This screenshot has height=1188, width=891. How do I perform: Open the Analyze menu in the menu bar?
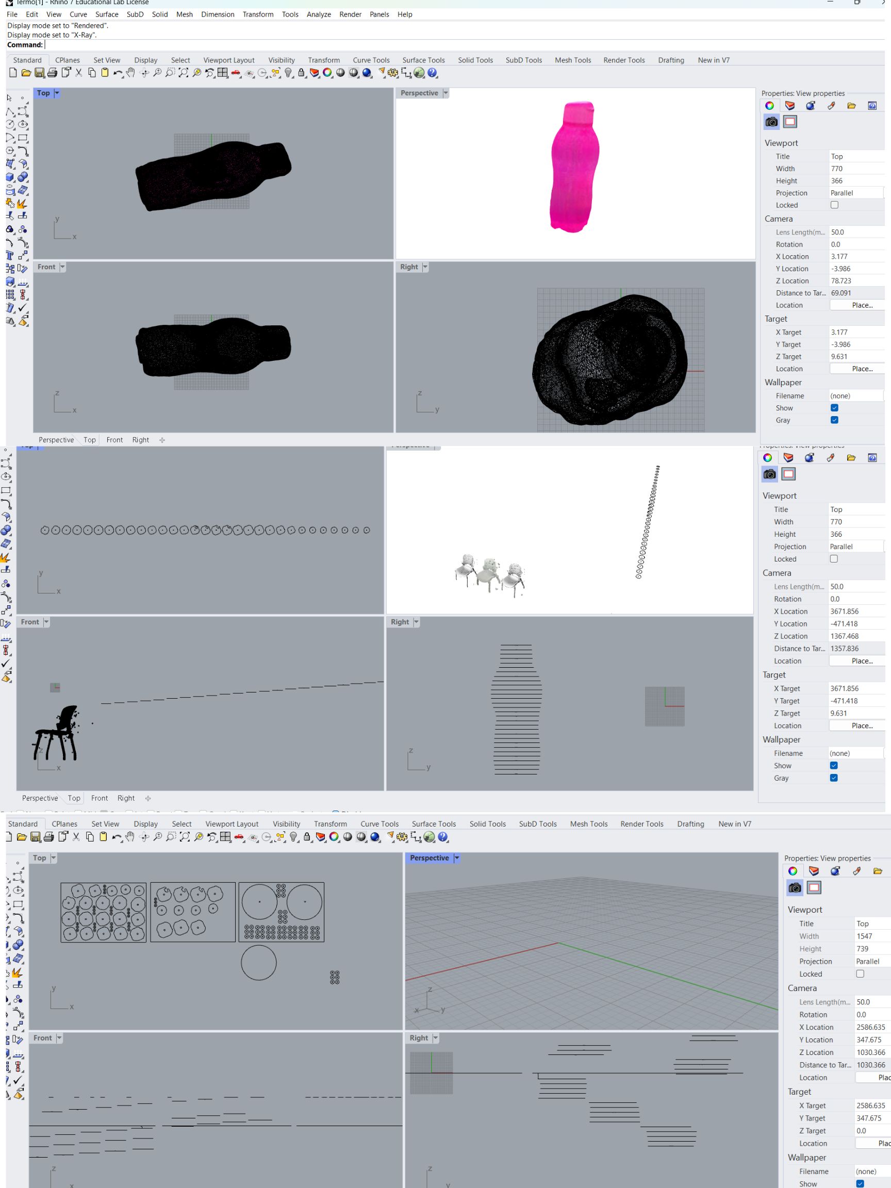coord(319,14)
